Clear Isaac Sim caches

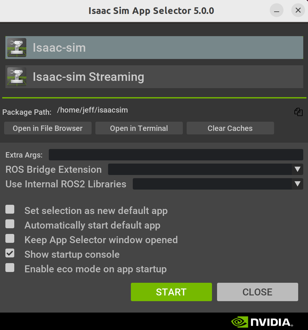point(230,128)
